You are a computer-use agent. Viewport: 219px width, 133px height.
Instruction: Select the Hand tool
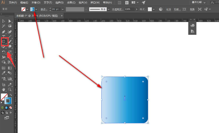click(4, 90)
